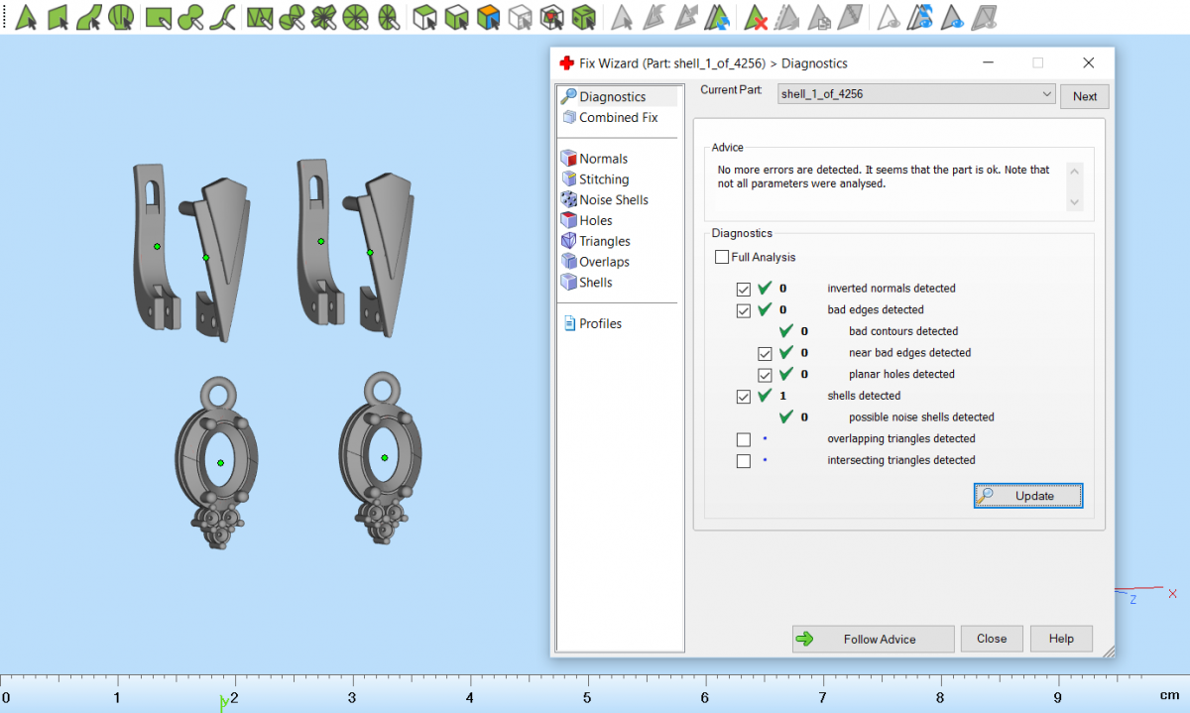
Task: Select the single triangle marking tool
Action: (x=27, y=17)
